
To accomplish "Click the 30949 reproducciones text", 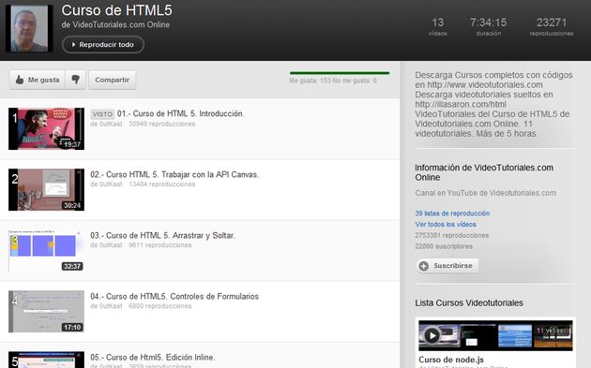I will point(161,124).
